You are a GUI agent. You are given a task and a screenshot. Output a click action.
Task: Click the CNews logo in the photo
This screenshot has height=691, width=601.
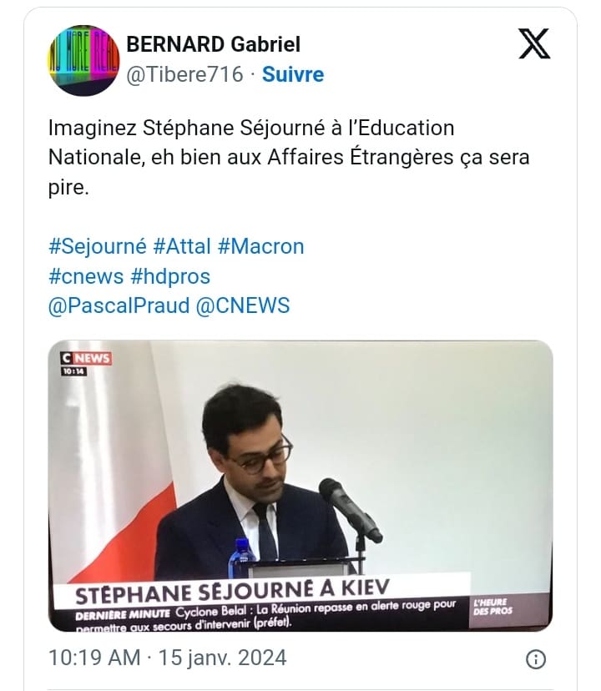85,358
